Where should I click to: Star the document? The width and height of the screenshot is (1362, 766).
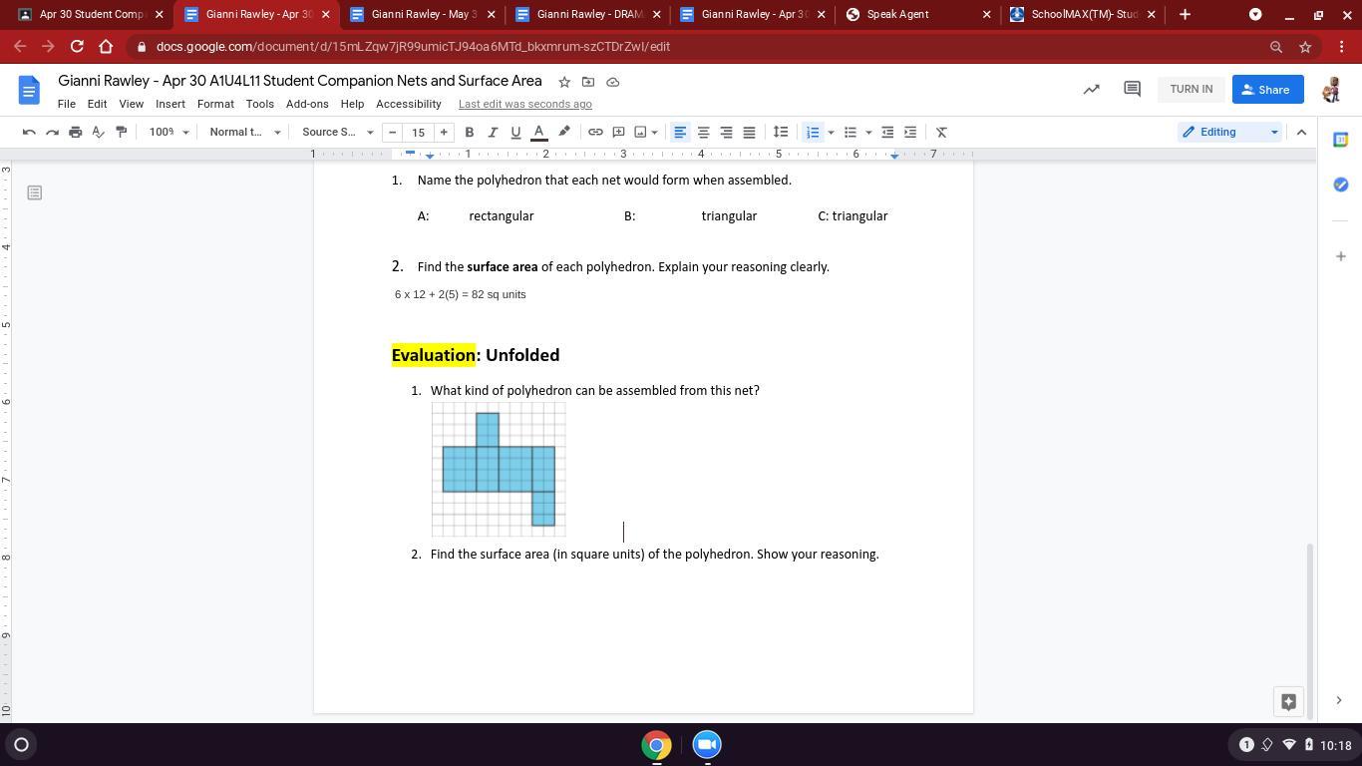564,82
